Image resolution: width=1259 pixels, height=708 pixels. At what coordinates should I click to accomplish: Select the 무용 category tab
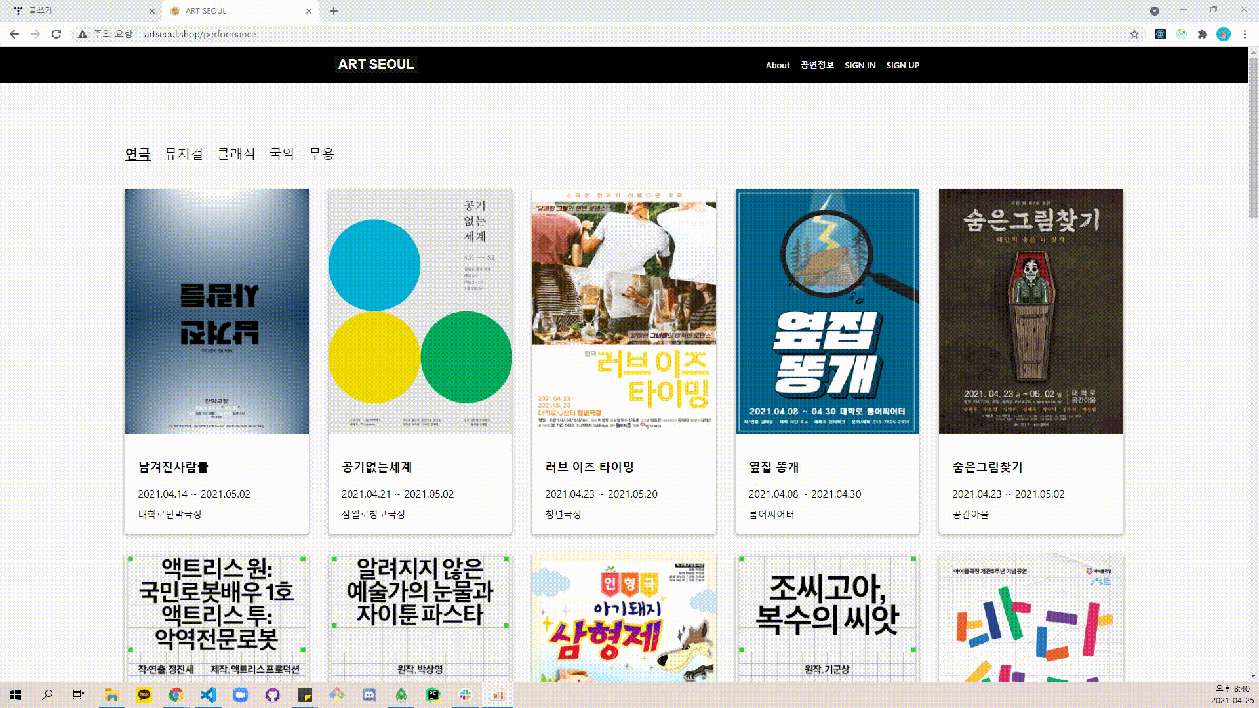pos(321,154)
